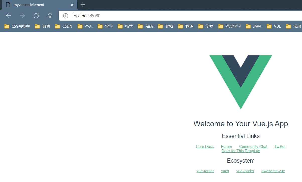Image resolution: width=302 pixels, height=182 pixels.
Task: Open the 技术 bookmark folder
Action: [x=125, y=26]
